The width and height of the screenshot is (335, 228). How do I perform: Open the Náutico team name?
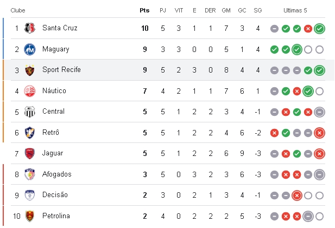(54, 90)
